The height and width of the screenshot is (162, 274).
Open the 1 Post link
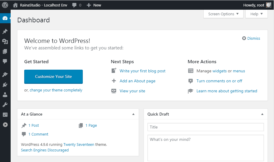[x=34, y=126]
